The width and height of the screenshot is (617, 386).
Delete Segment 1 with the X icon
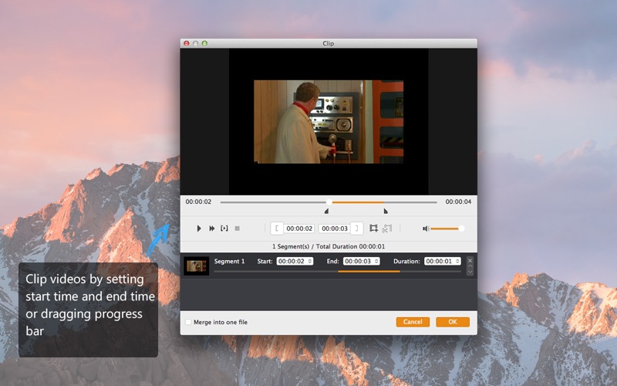tap(470, 261)
